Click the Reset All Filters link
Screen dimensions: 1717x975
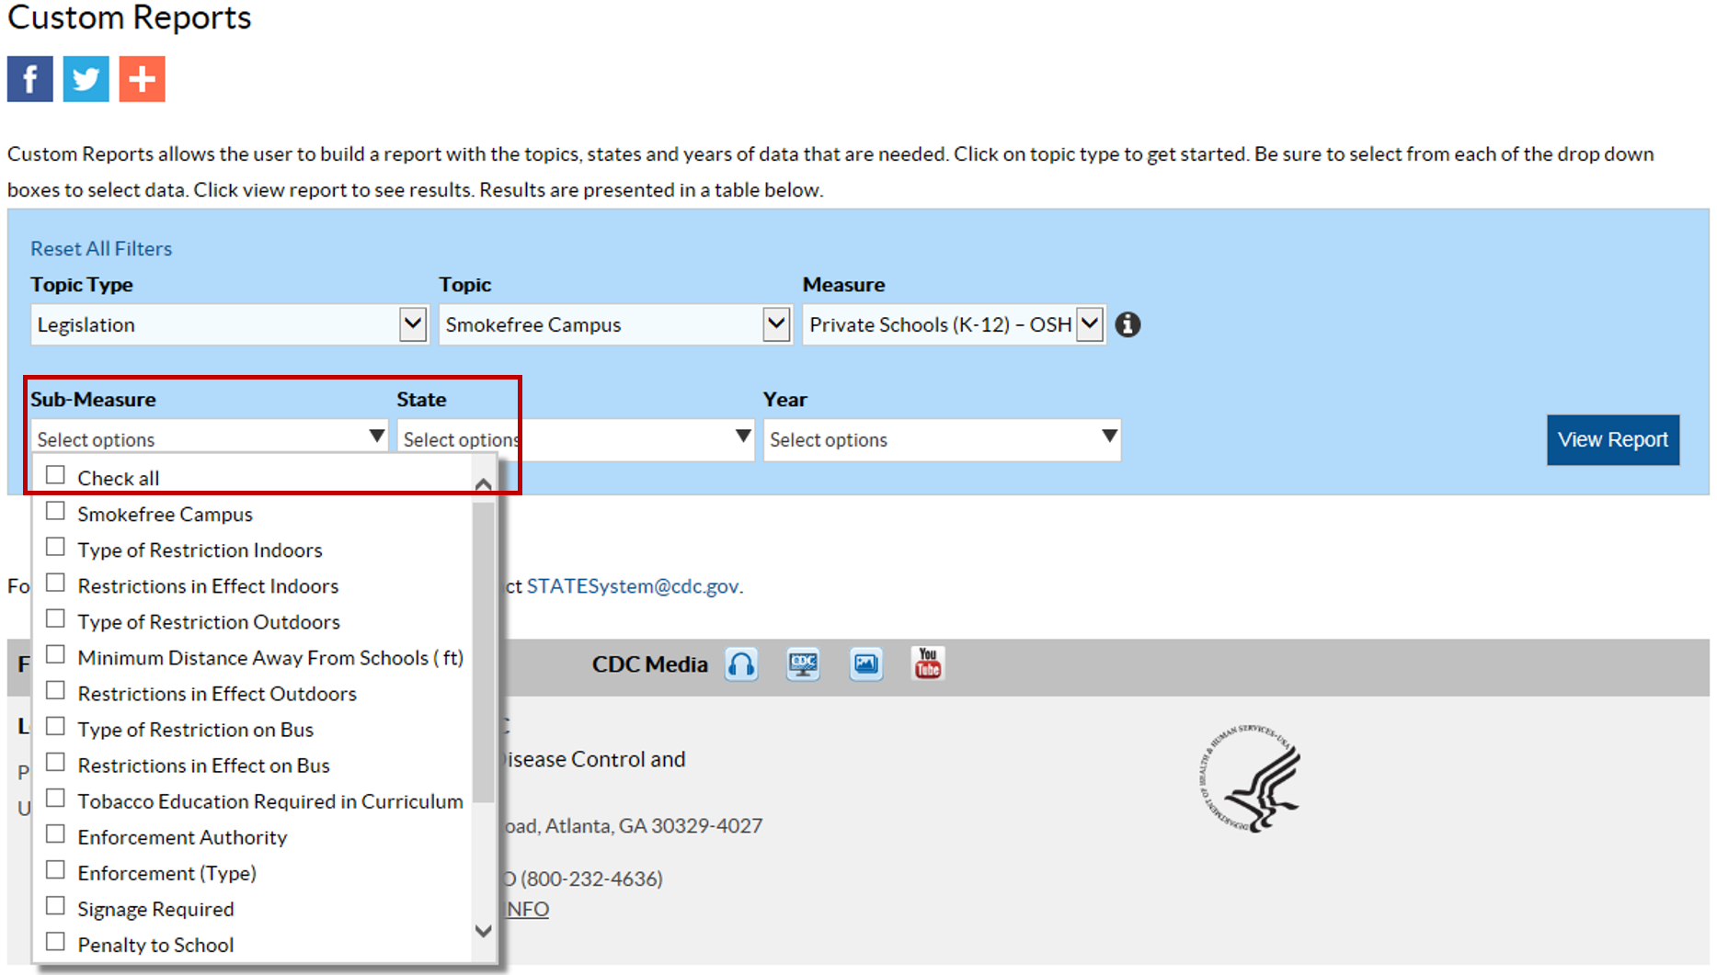pos(101,248)
